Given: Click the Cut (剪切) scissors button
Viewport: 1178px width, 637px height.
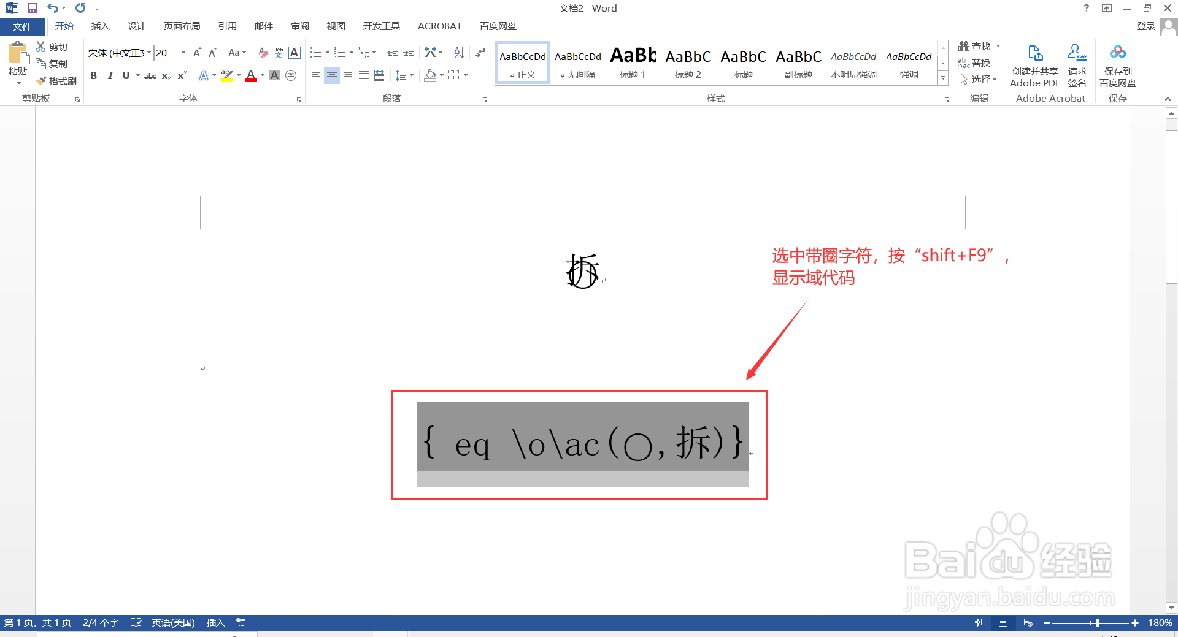Looking at the screenshot, I should pos(52,47).
